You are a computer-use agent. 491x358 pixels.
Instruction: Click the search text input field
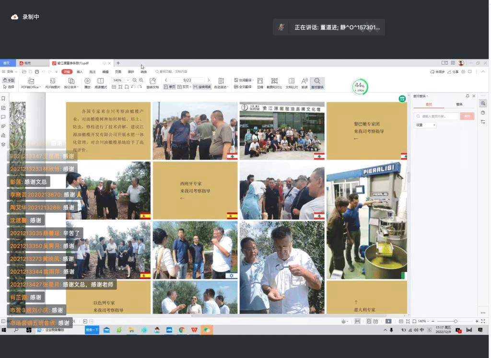[436, 116]
